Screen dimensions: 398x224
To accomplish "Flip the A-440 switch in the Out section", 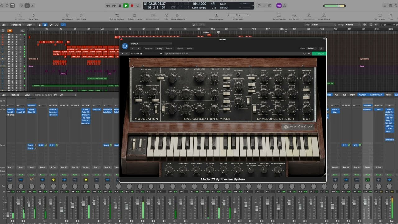I will point(306,90).
